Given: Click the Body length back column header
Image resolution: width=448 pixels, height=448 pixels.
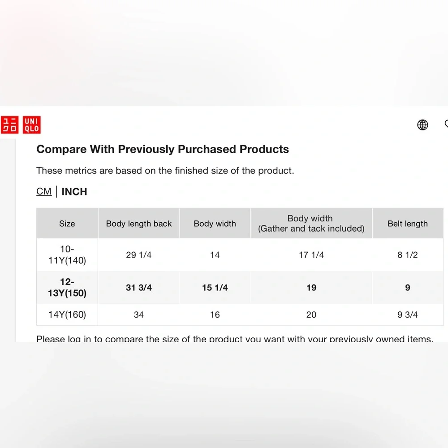Looking at the screenshot, I should coord(139,224).
